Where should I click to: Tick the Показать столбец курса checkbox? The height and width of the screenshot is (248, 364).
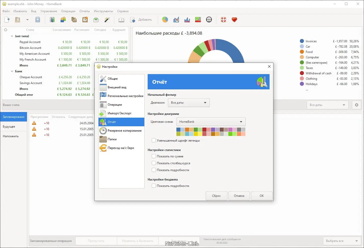click(154, 163)
